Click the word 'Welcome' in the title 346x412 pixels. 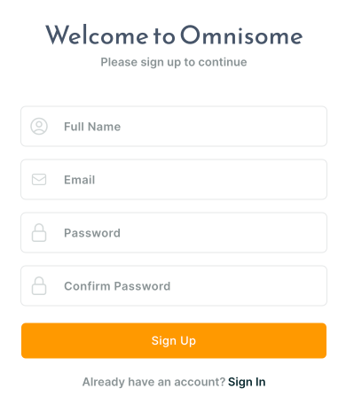click(x=97, y=35)
